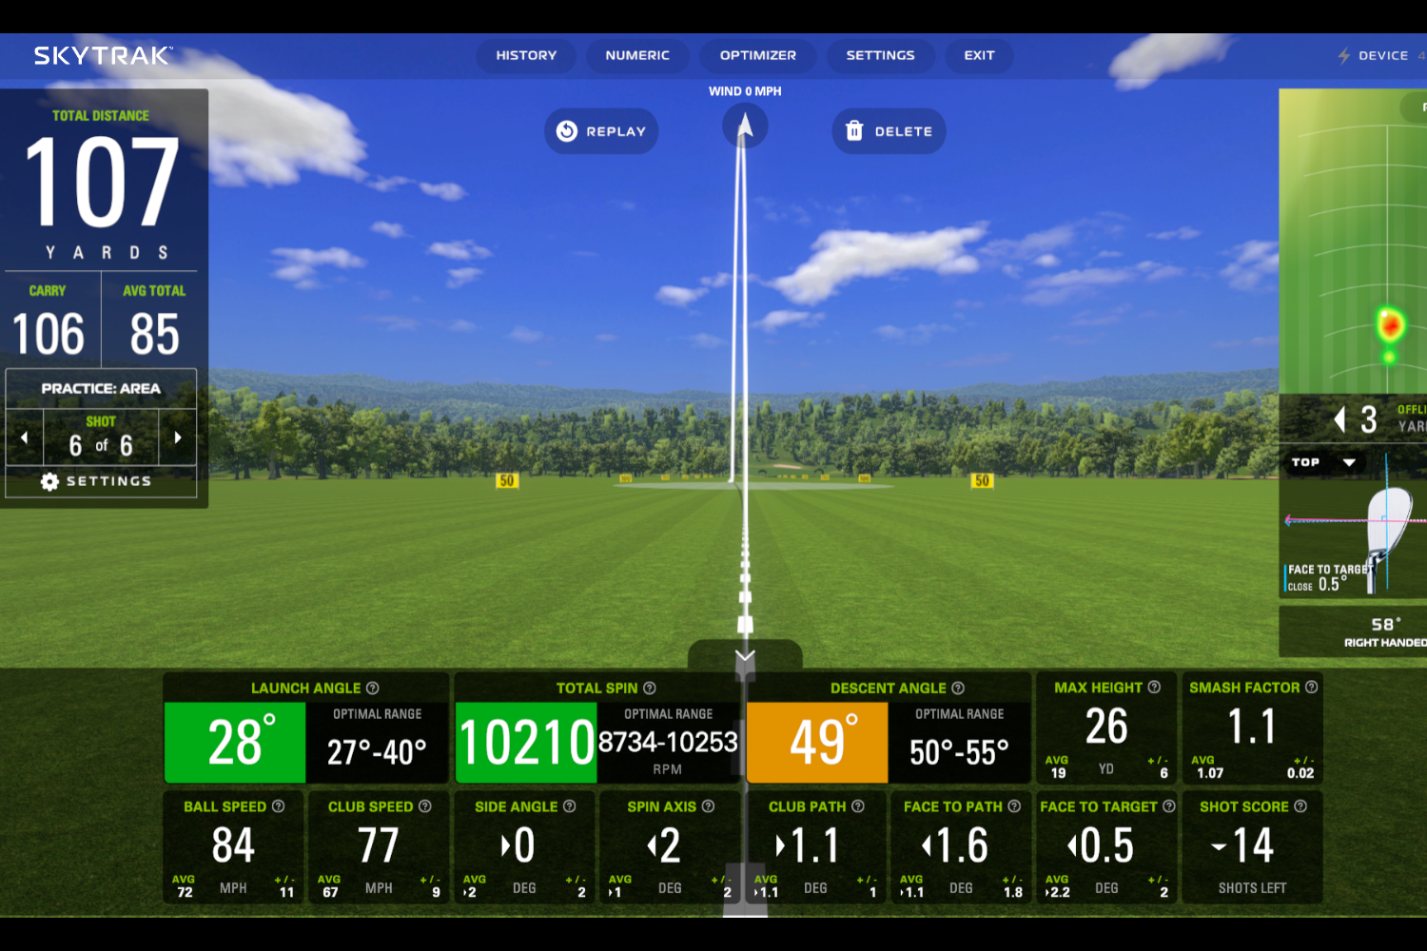This screenshot has height=951, width=1427.
Task: Select the circular replay arrow icon
Action: [x=567, y=130]
